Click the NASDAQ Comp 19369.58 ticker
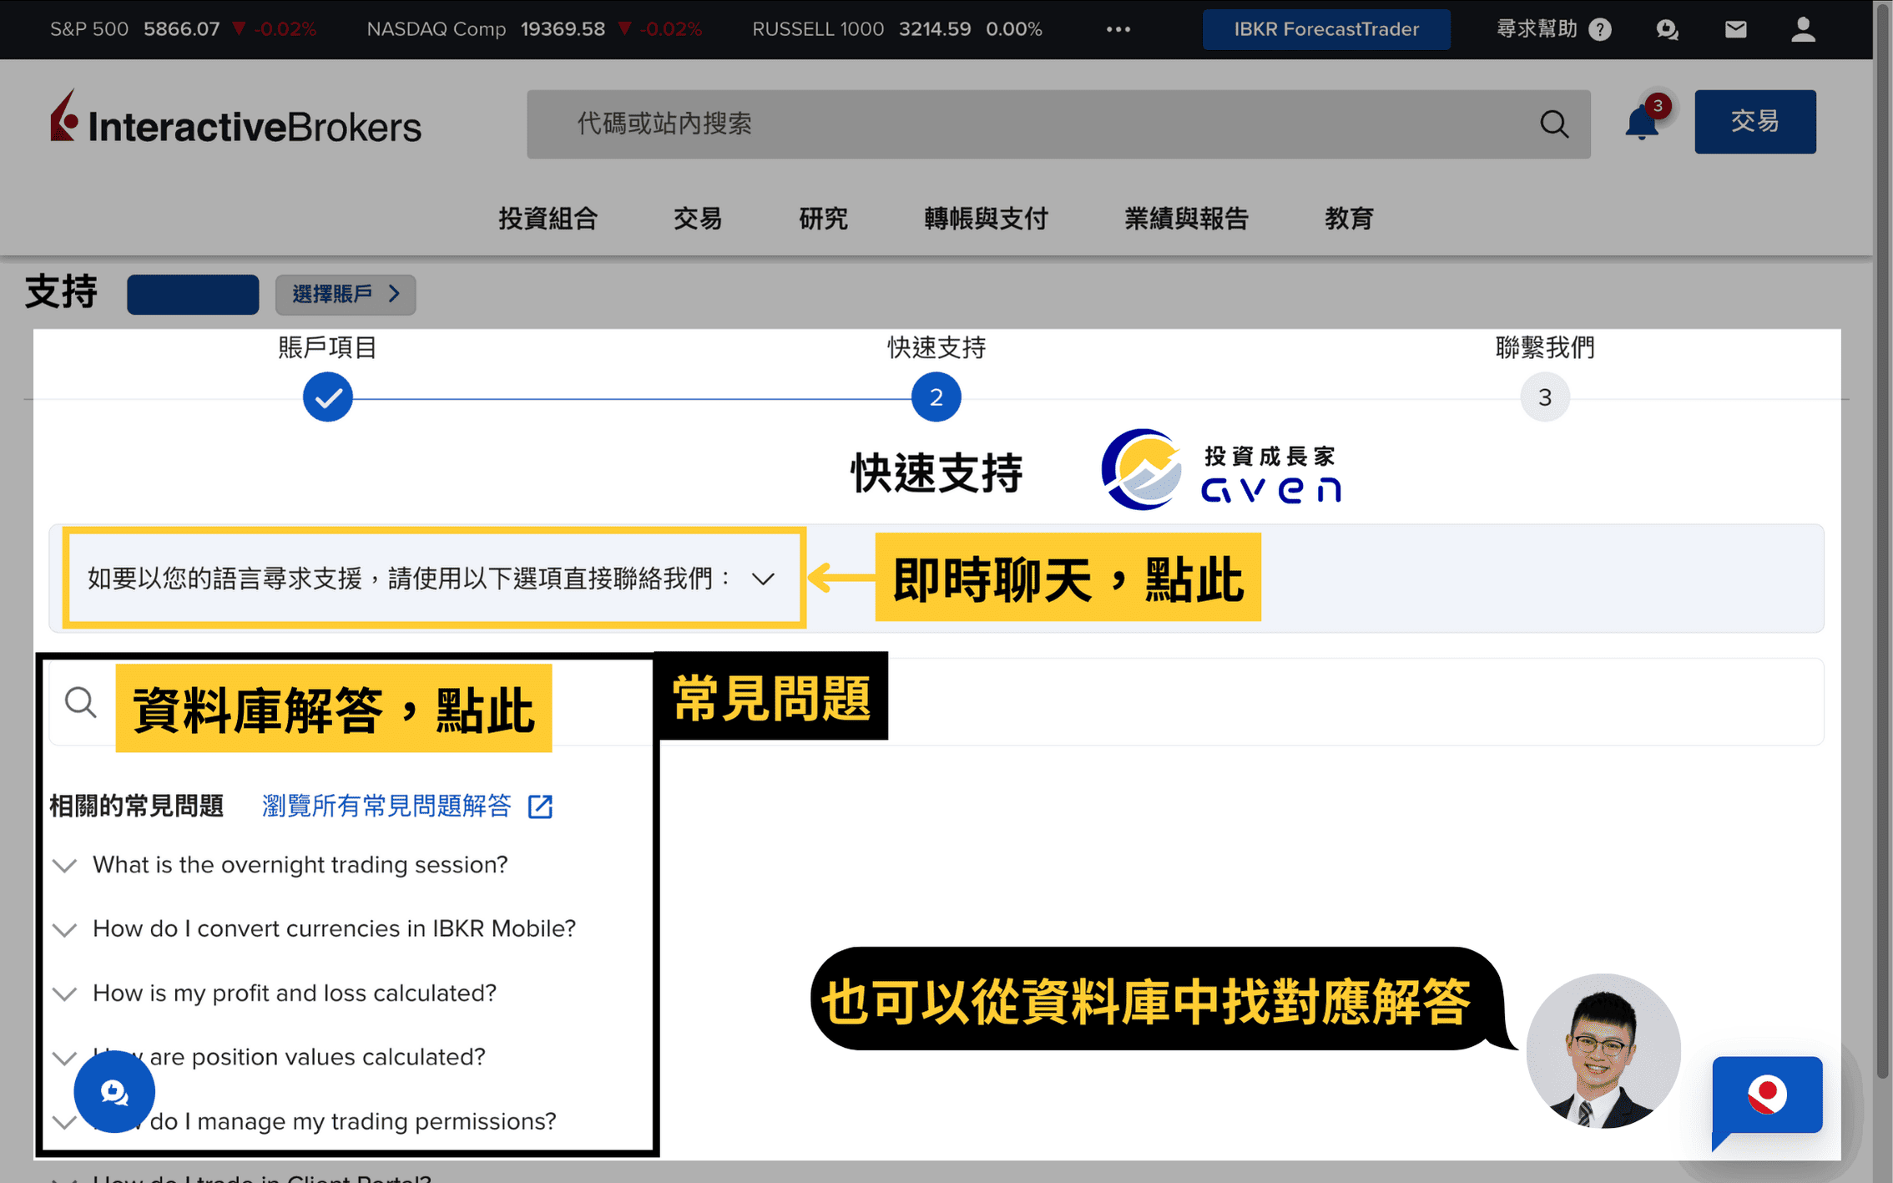 pos(534,29)
